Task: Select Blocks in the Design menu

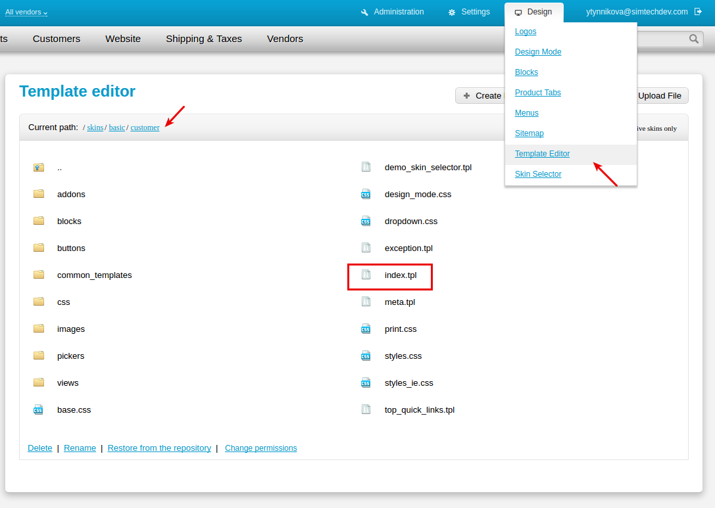Action: (x=526, y=72)
